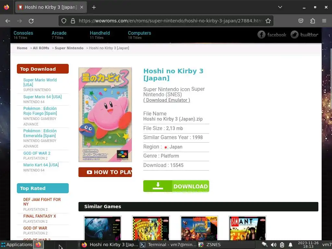Click the clock showing 2023-11-26

[x=308, y=244]
